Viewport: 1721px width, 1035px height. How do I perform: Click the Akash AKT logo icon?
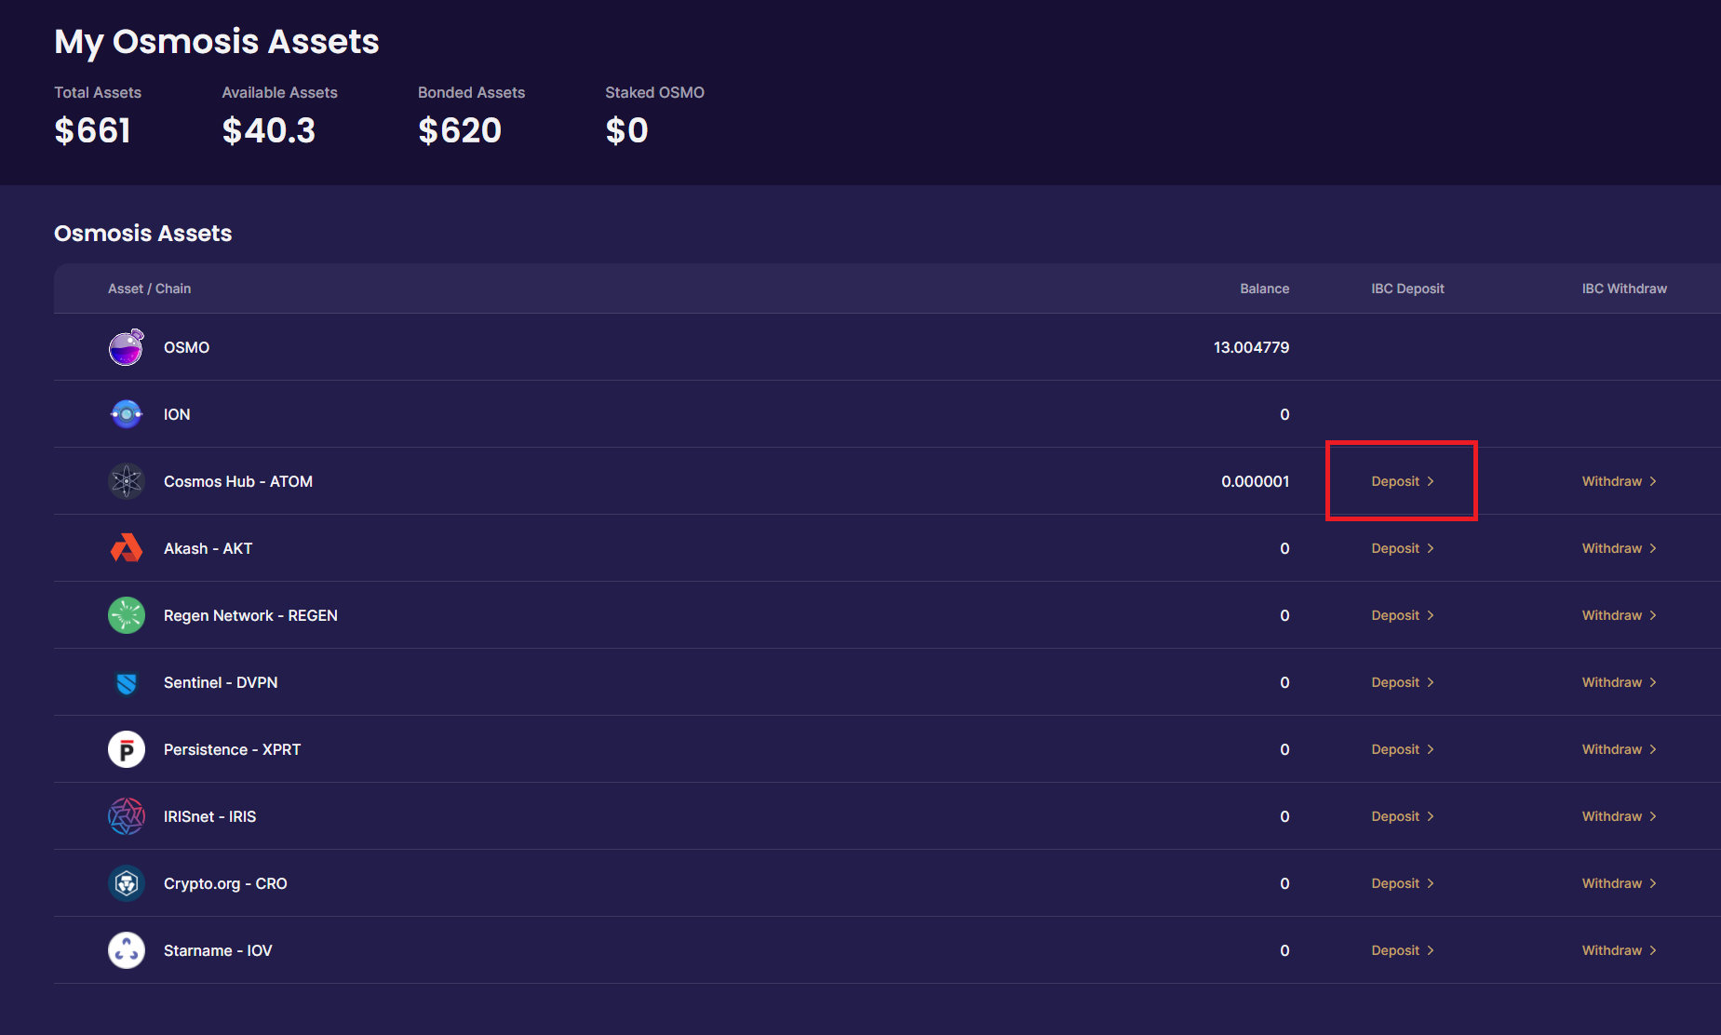click(127, 548)
